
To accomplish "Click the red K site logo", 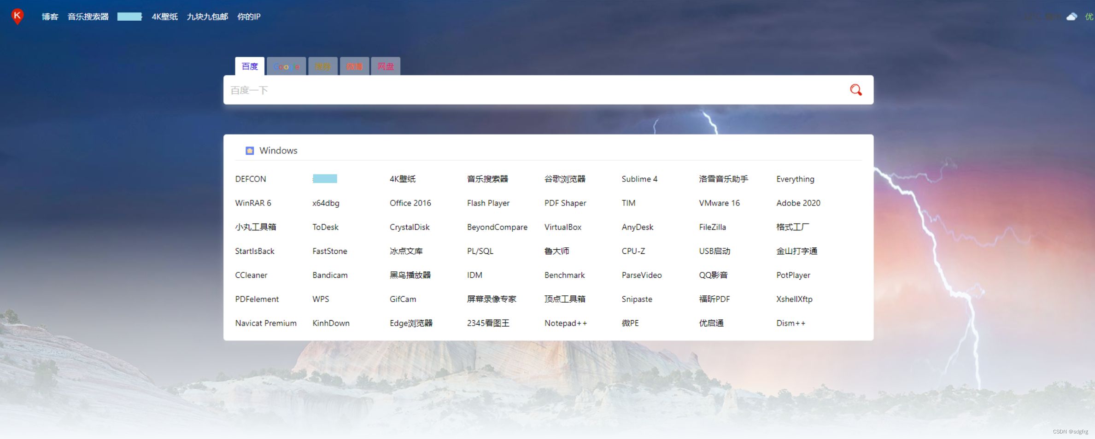I will tap(17, 16).
